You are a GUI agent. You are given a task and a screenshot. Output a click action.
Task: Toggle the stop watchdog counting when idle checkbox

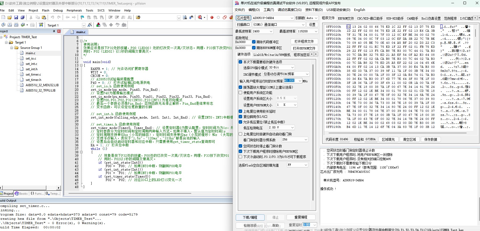point(240,146)
